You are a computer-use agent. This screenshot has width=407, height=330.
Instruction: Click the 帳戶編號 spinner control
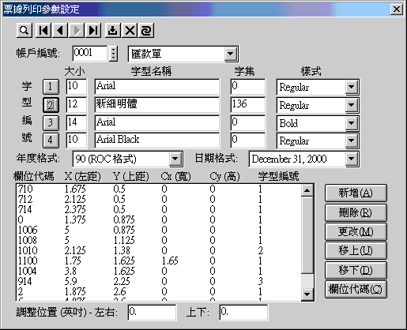tap(113, 54)
